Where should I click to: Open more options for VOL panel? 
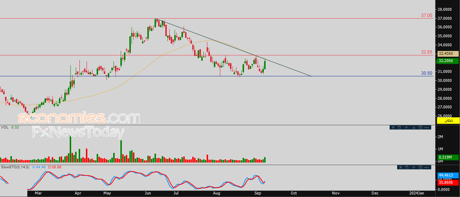pyautogui.click(x=427, y=127)
